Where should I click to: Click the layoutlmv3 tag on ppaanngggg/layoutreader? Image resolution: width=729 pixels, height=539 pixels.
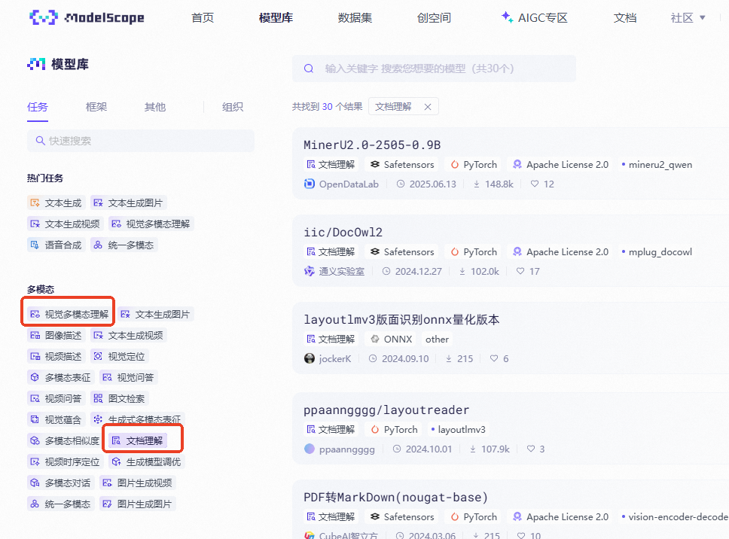pyautogui.click(x=458, y=429)
